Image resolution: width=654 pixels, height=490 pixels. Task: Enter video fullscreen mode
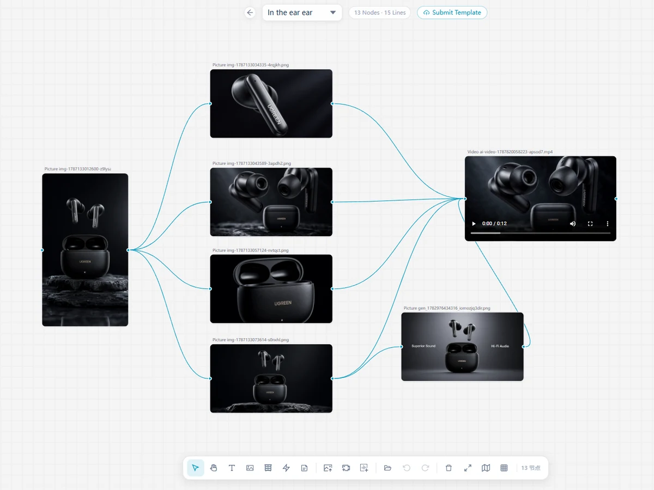point(590,224)
